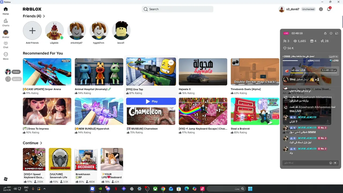Image resolution: width=343 pixels, height=193 pixels.
Task: Open the Chameleon game thumbnail
Action: click(x=151, y=116)
